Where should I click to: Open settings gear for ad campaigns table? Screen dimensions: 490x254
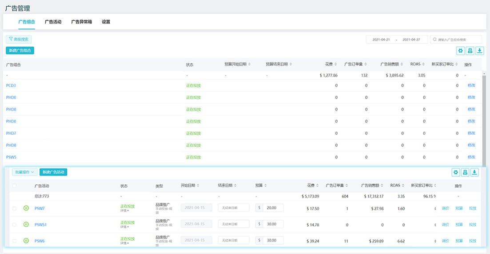coord(456,172)
